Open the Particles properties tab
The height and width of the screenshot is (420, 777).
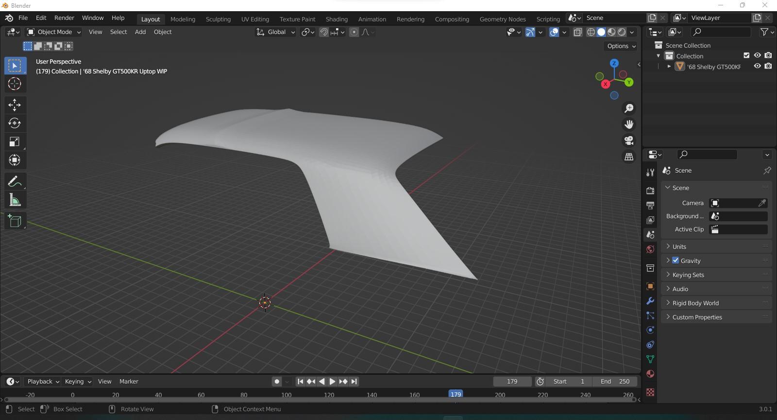(x=650, y=315)
